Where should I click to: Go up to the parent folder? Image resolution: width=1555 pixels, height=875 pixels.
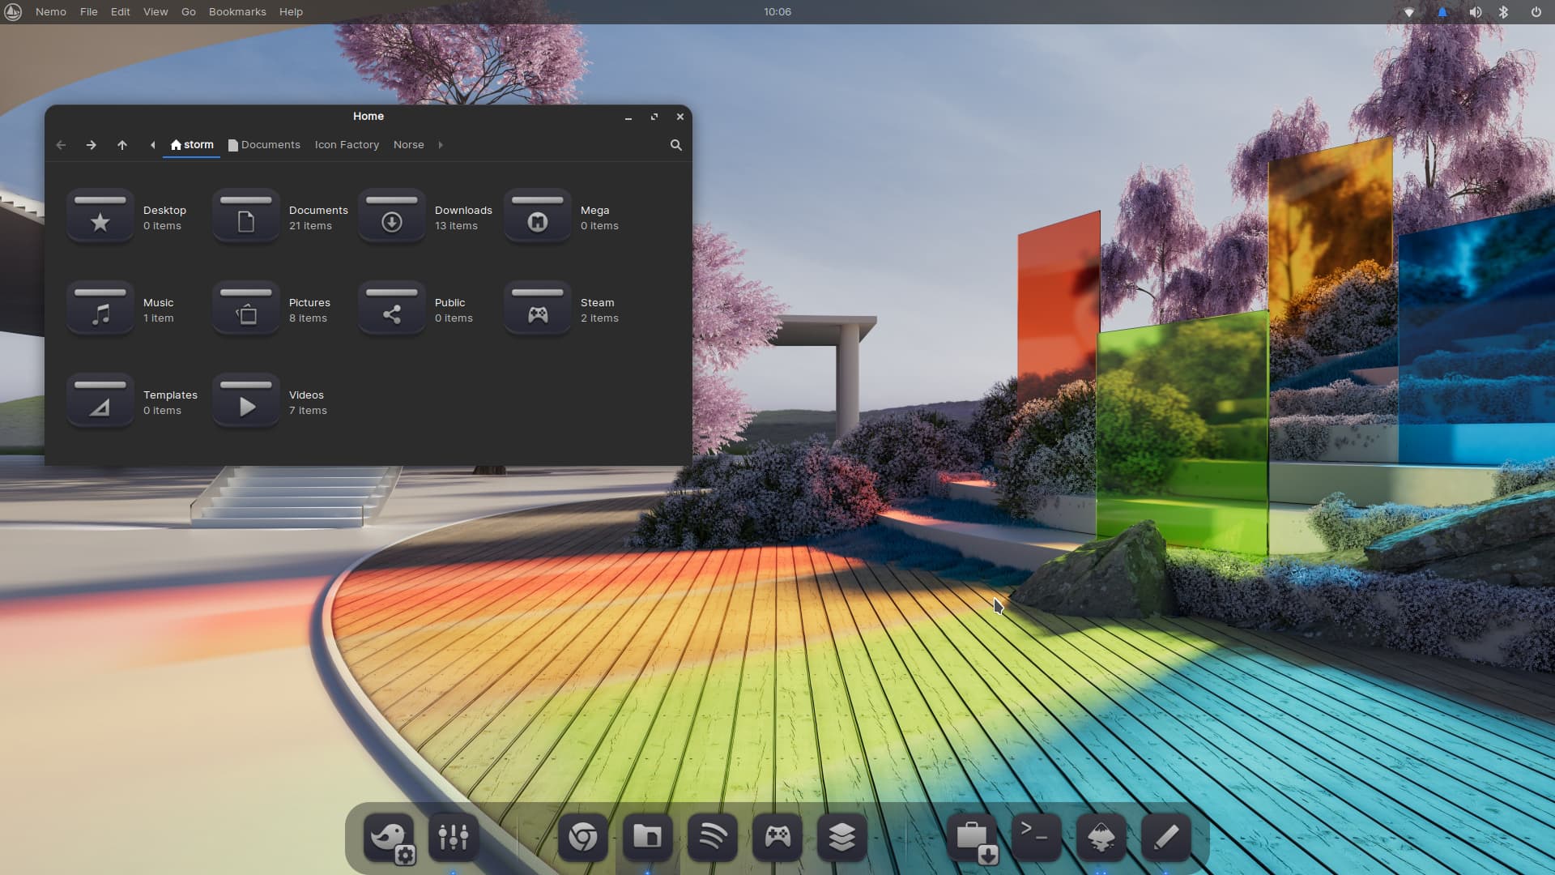coord(122,145)
